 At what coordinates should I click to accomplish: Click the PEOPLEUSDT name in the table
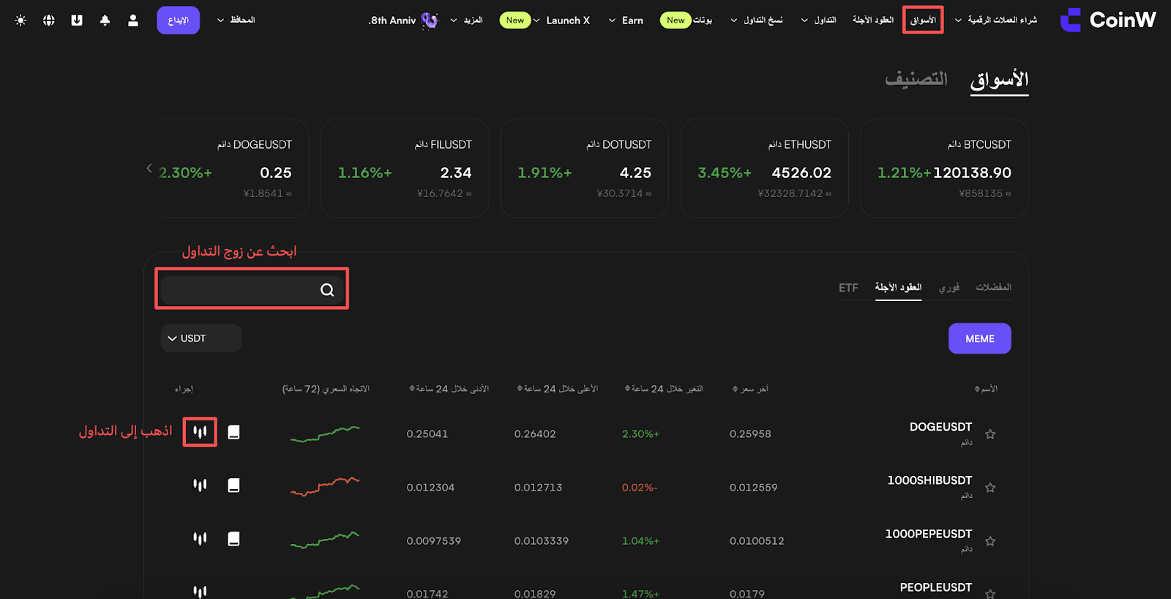[936, 587]
